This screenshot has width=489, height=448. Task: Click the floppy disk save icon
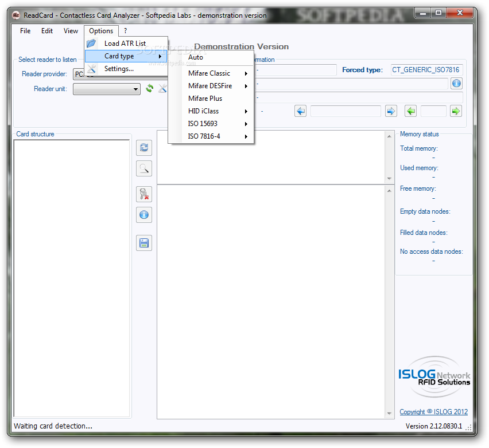tap(144, 243)
